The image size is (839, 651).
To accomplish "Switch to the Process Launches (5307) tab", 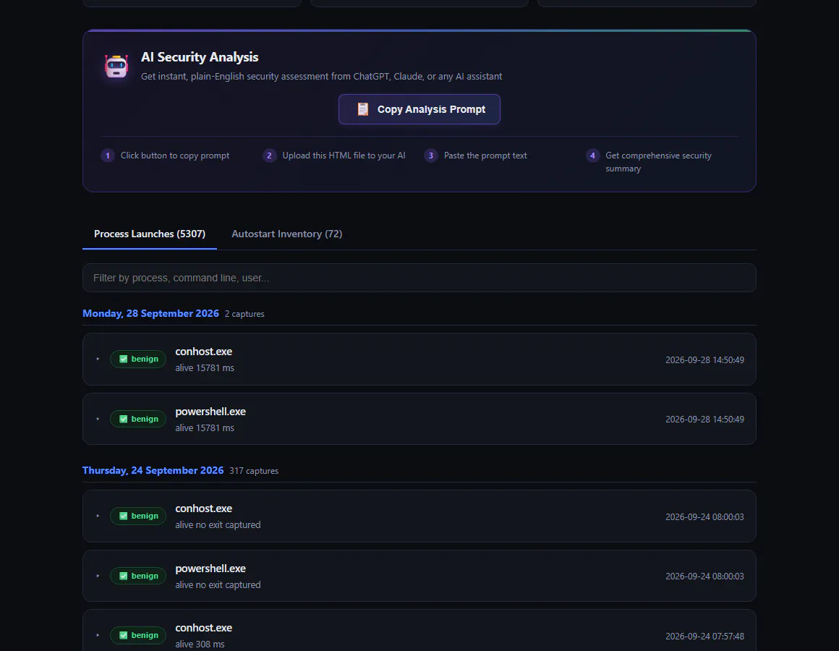I will click(x=150, y=234).
